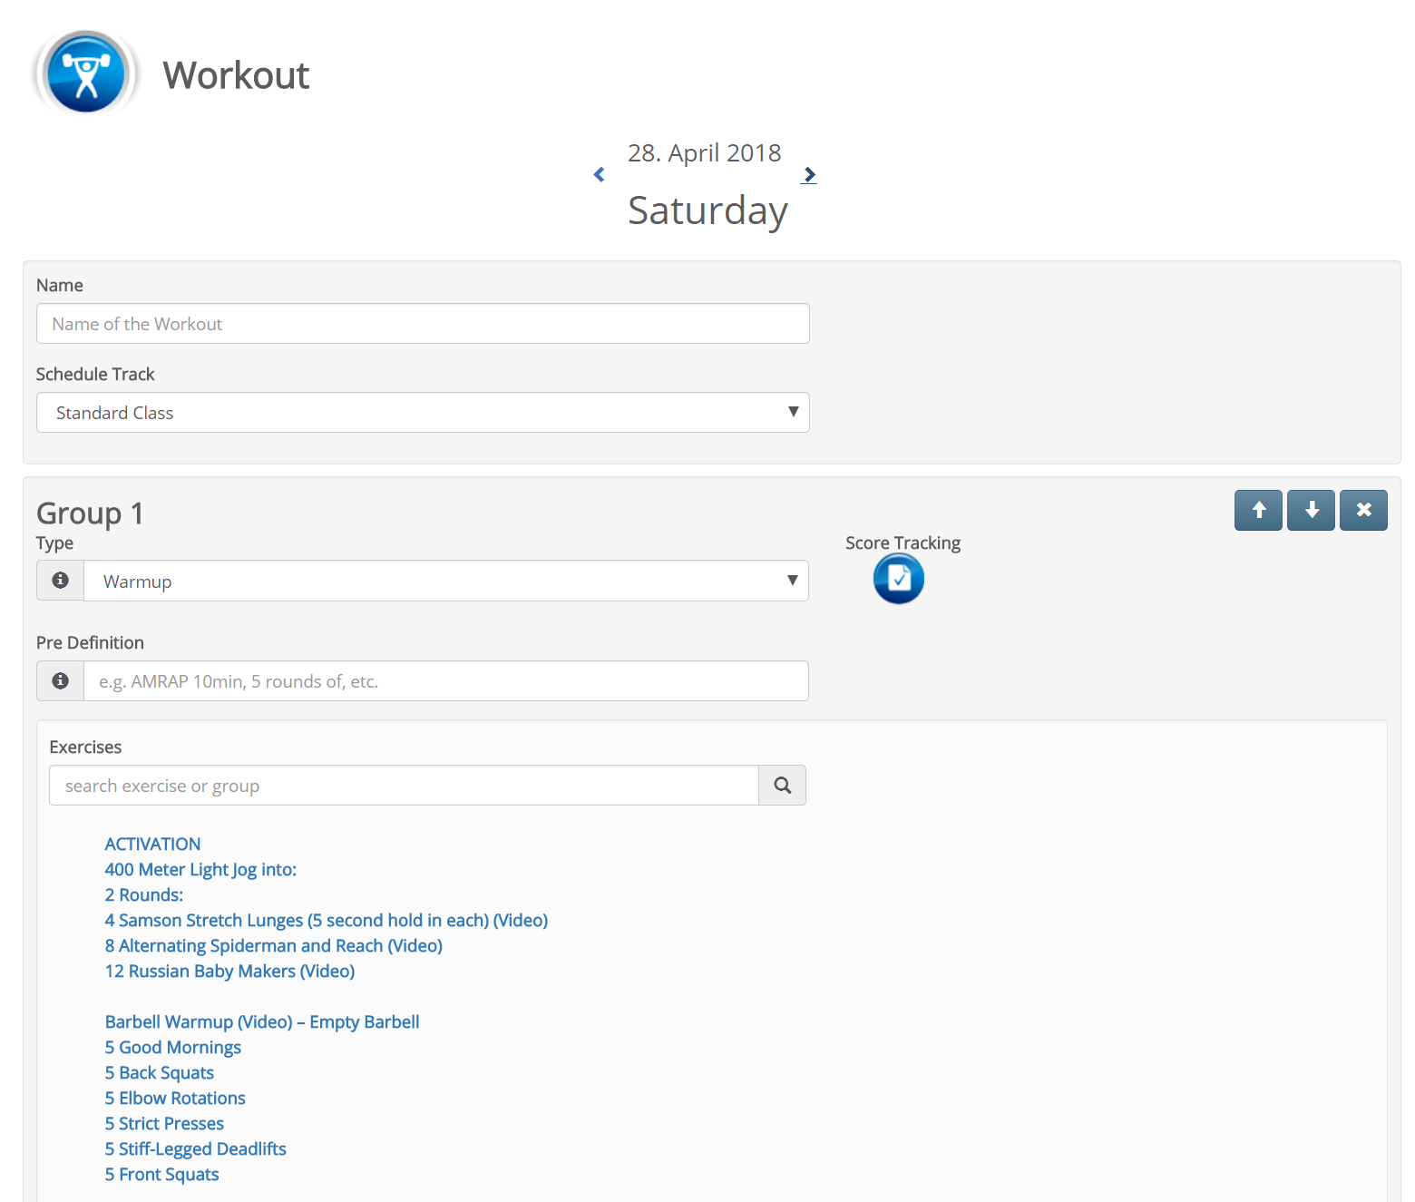Go to next day with right chevron
This screenshot has height=1202, width=1415.
pos(809,174)
